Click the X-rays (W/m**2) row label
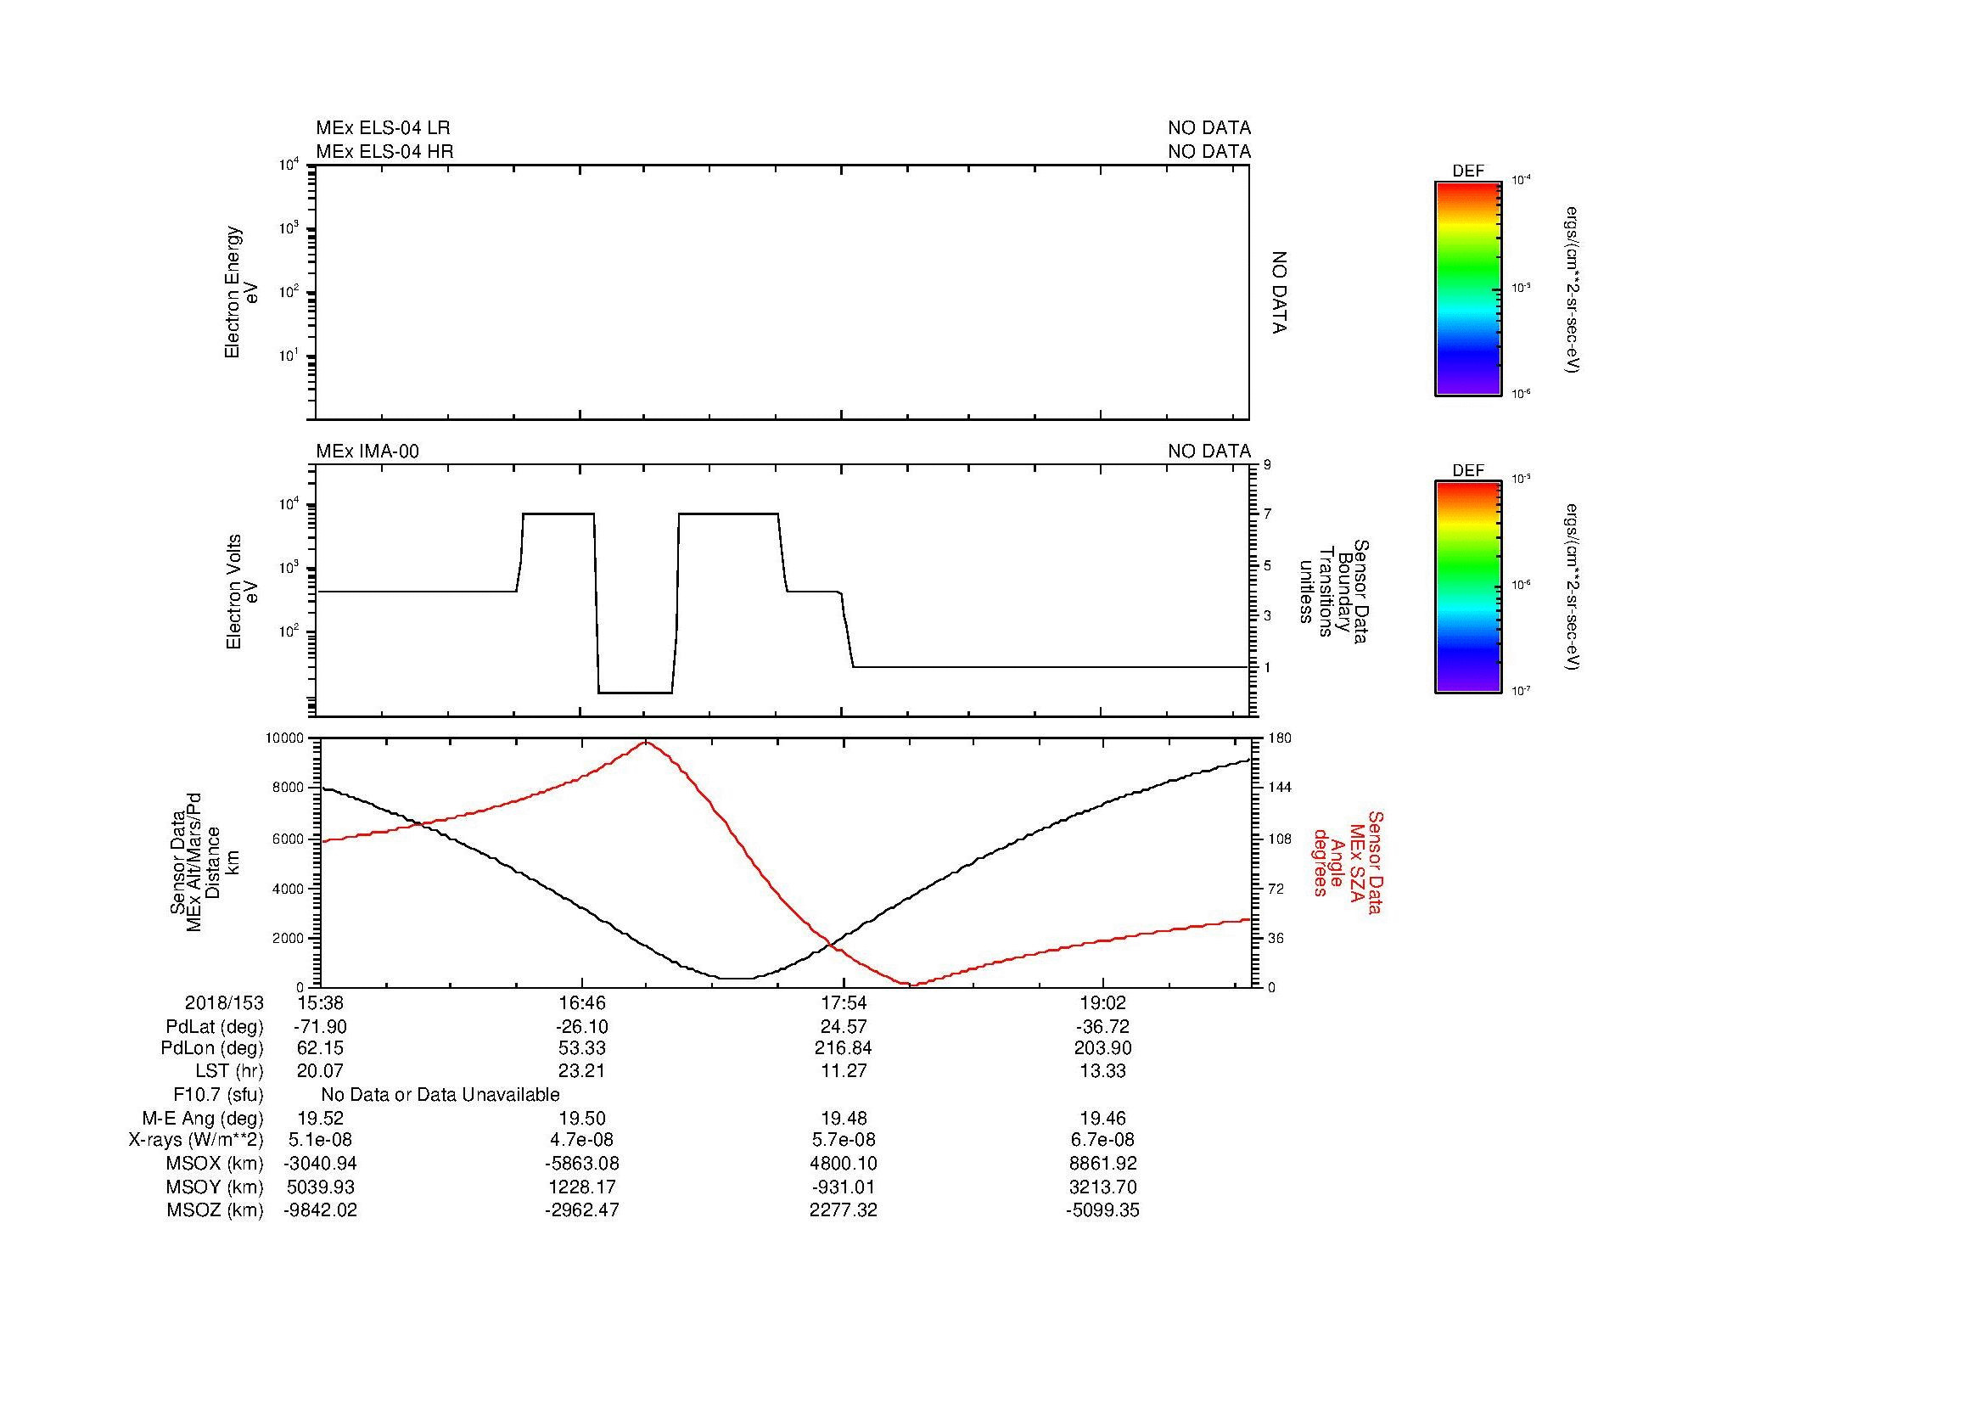The height and width of the screenshot is (1403, 1985). tap(195, 1140)
